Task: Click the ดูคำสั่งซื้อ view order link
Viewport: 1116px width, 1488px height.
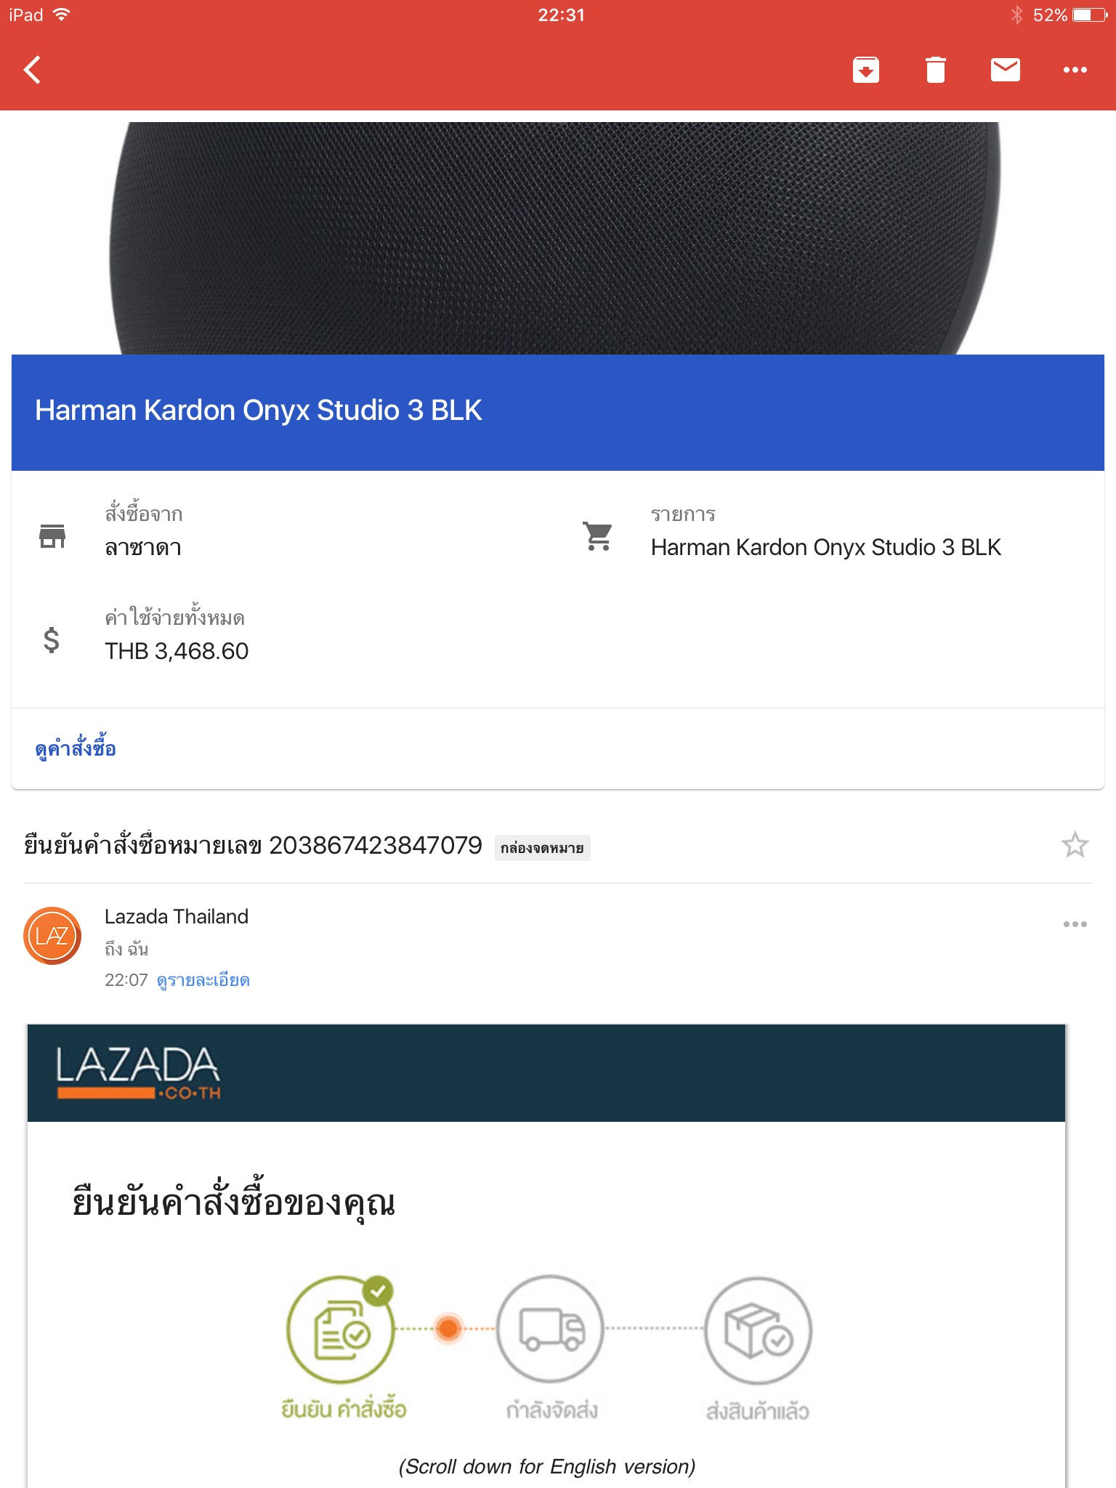Action: tap(76, 748)
